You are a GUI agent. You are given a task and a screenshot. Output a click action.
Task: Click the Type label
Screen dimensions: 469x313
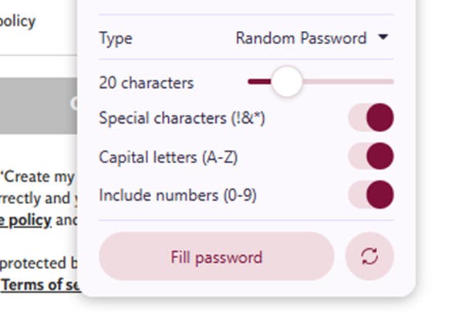(x=116, y=38)
